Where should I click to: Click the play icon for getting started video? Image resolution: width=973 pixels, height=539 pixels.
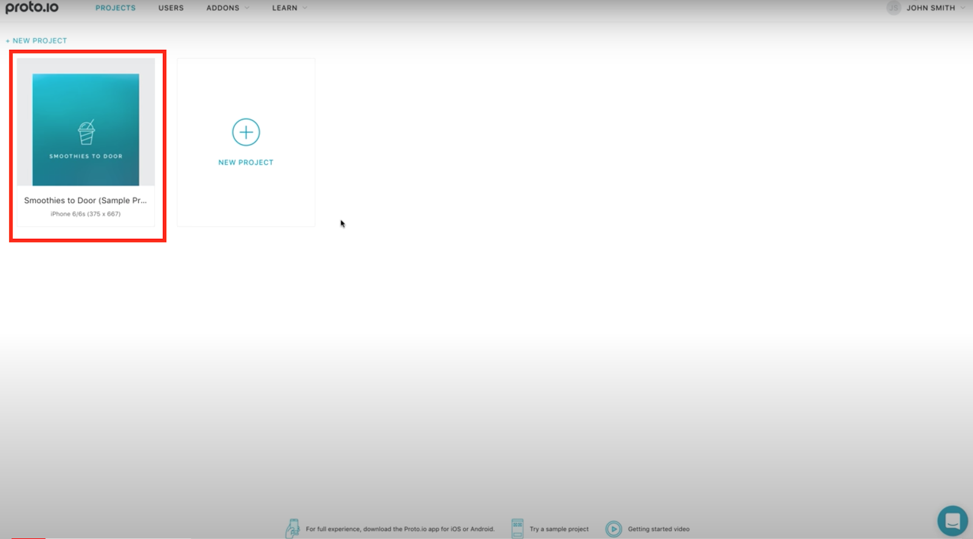[x=614, y=529]
